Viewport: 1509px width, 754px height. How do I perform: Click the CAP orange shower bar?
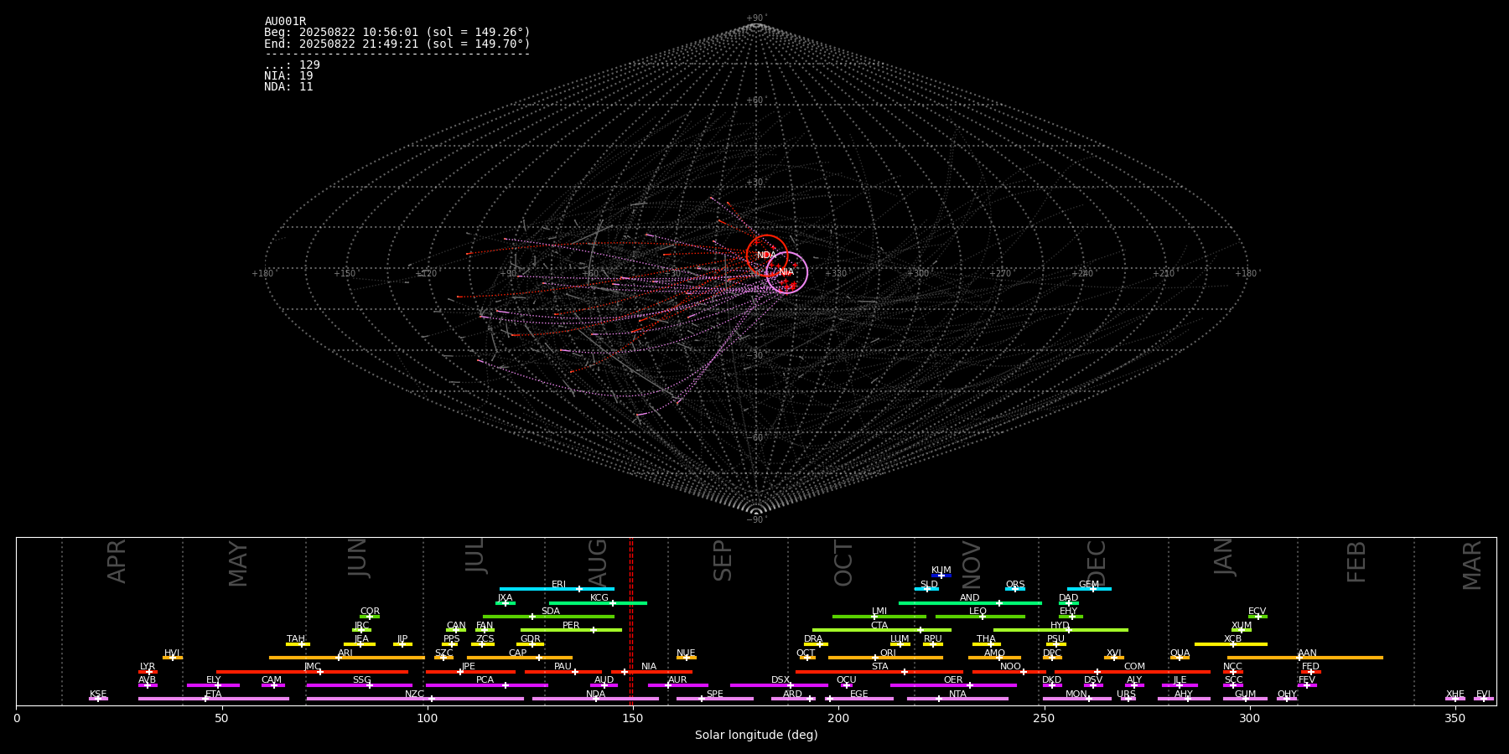pos(520,658)
